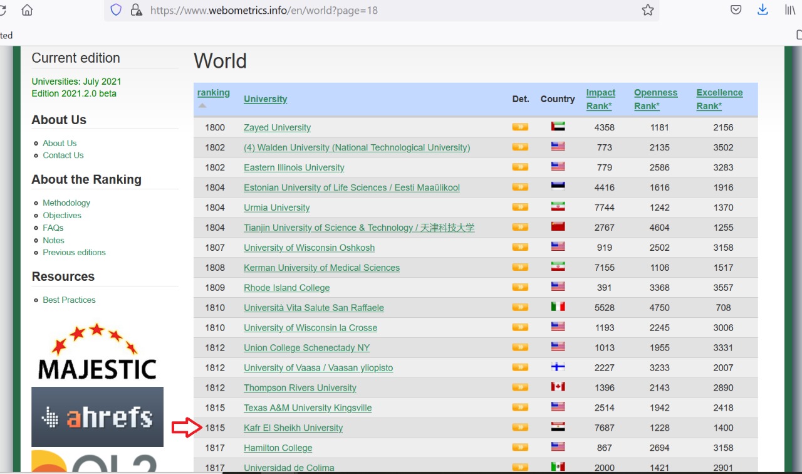Screen dimensions: 802x474
Task: Click the ahrefs logo banner
Action: tap(97, 417)
